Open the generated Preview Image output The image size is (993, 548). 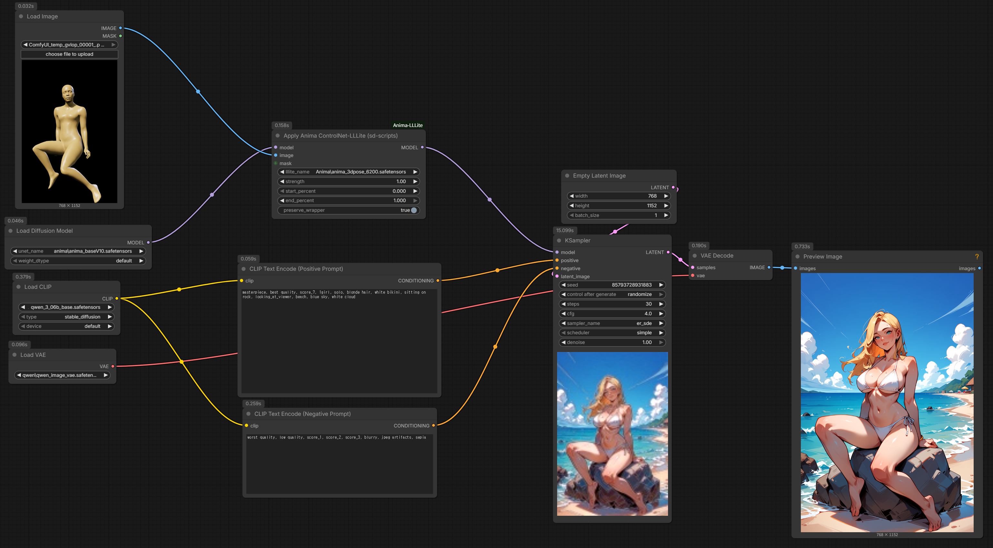pyautogui.click(x=887, y=403)
